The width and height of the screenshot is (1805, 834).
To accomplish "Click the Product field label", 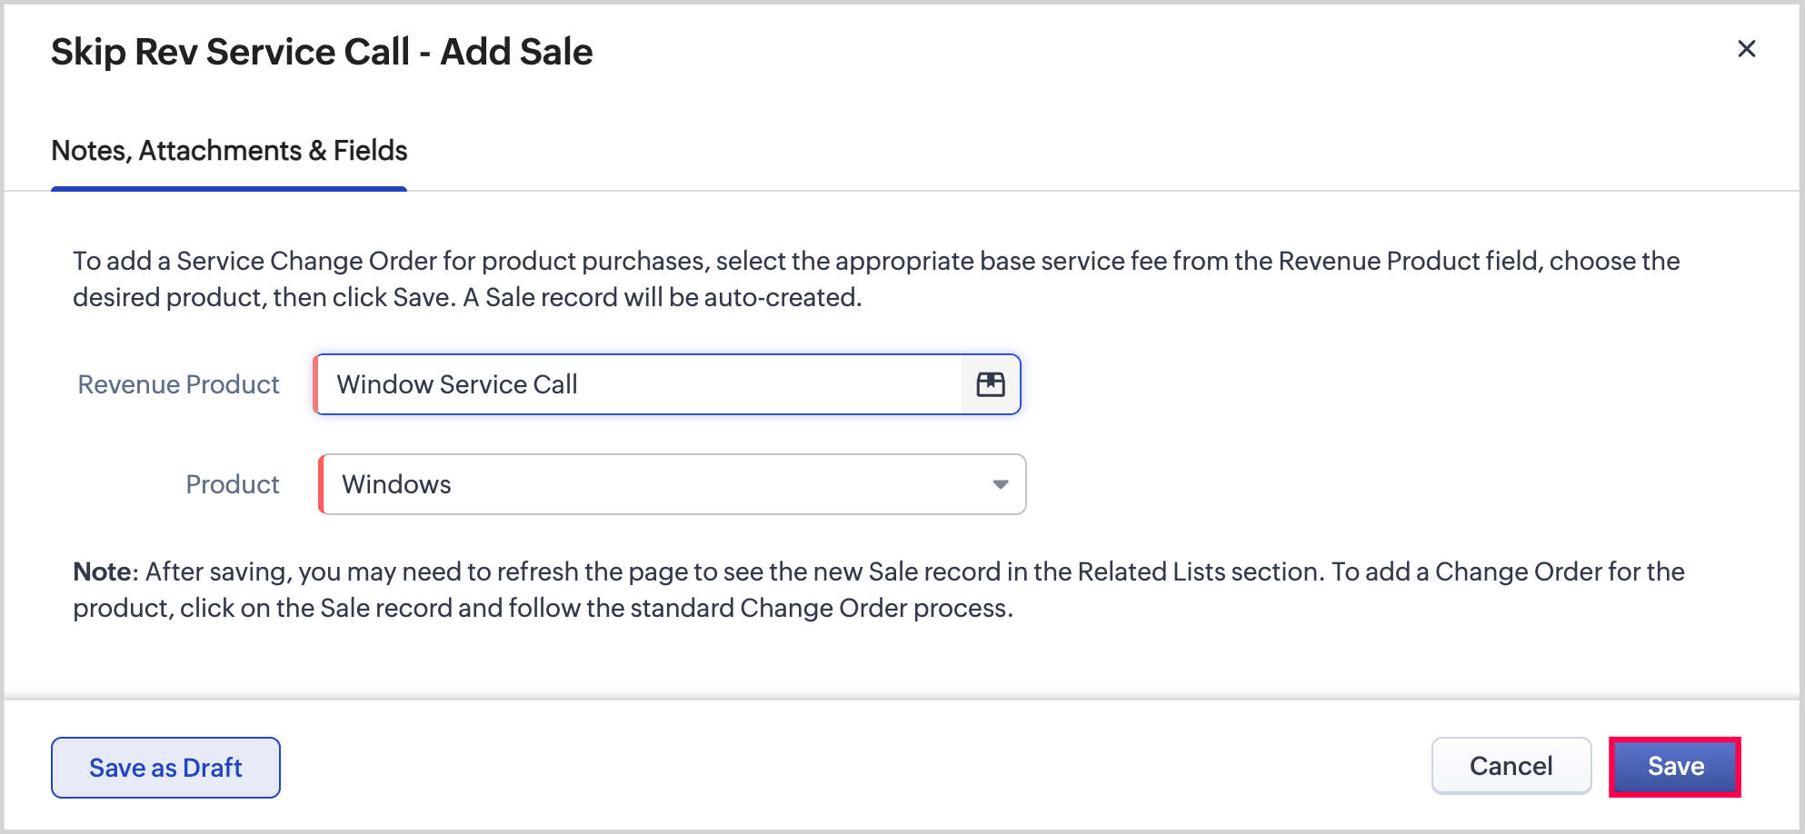I will point(232,484).
